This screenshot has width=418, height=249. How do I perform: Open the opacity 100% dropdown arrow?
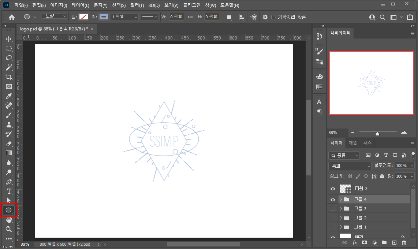(412, 166)
